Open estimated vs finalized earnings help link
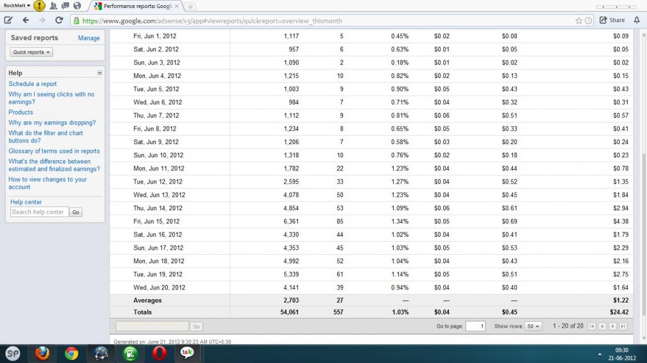The height and width of the screenshot is (363, 647). pos(54,165)
